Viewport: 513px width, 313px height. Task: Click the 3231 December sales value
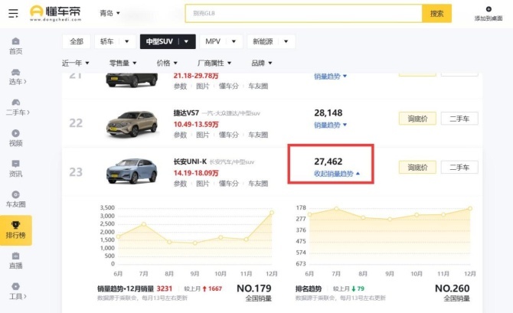tap(165, 289)
